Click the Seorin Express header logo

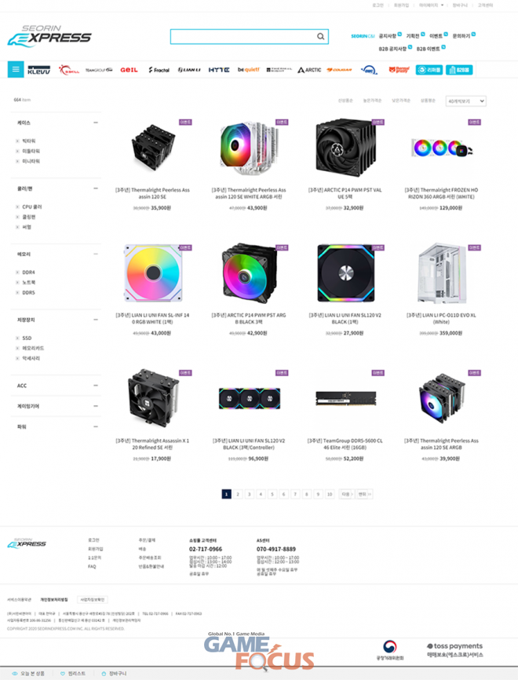[49, 35]
